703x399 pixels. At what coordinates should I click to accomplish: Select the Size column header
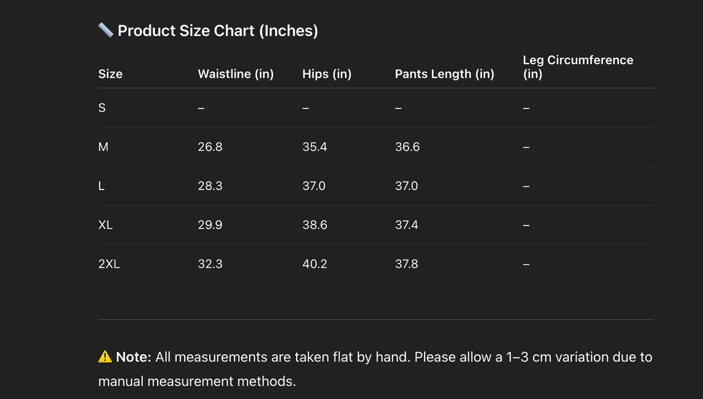click(110, 74)
